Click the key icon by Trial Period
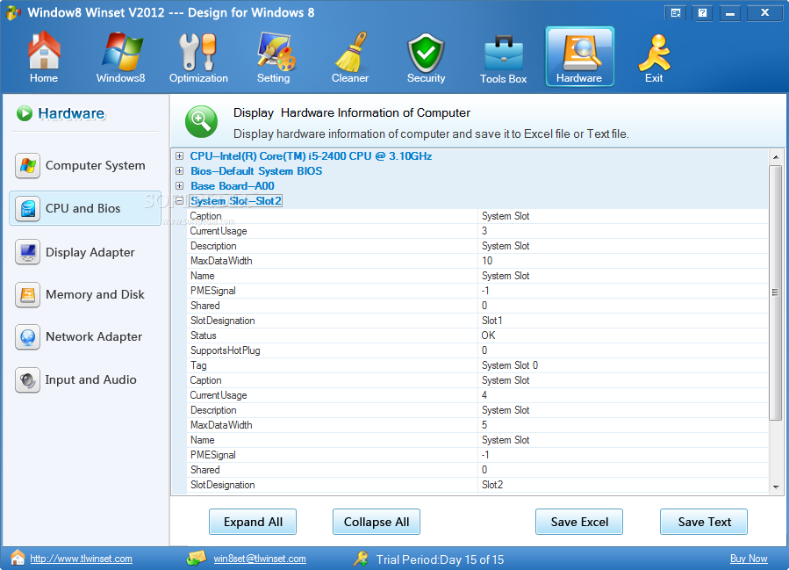The image size is (789, 570). [361, 559]
